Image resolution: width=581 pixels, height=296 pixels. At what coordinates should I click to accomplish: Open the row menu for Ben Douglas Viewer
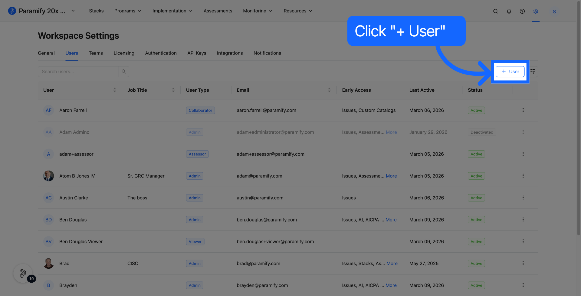click(x=523, y=241)
